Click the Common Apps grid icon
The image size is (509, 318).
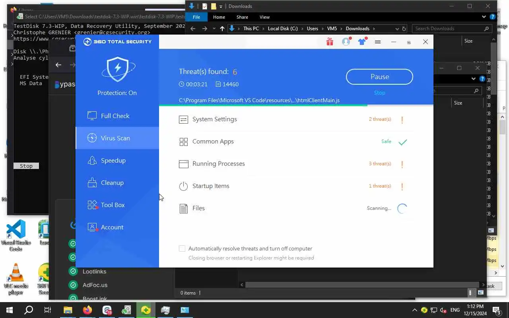[x=183, y=142]
